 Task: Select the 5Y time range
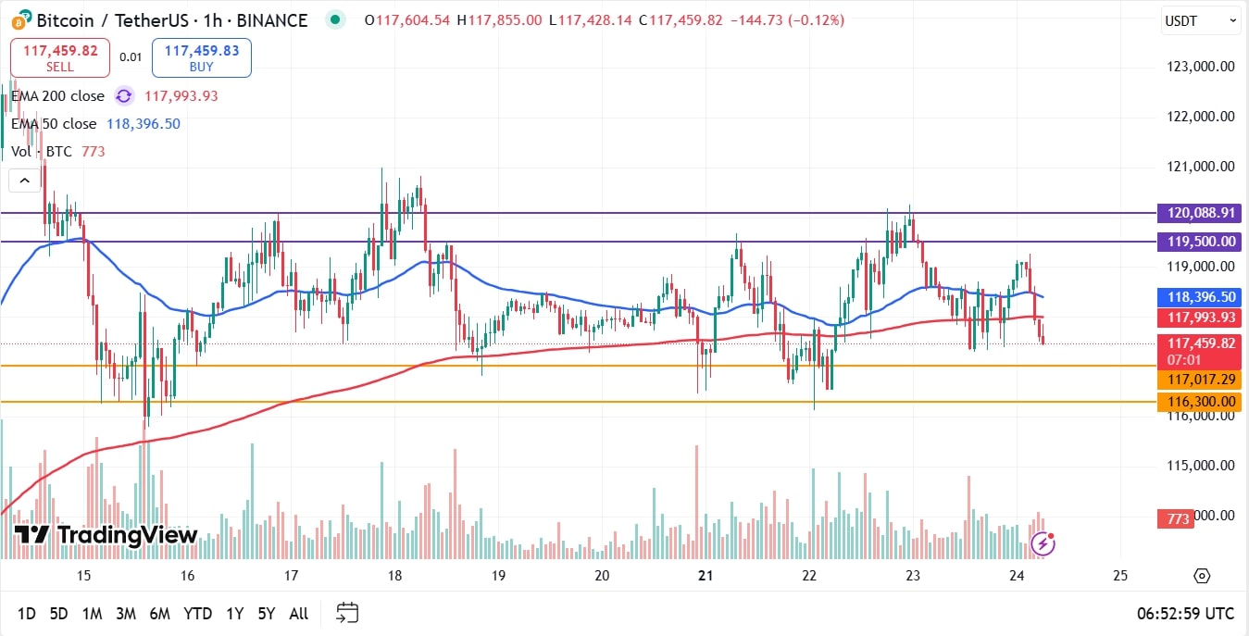tap(267, 613)
